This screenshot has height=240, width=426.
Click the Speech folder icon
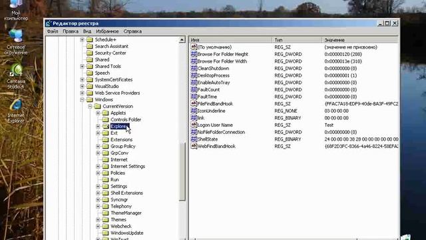point(90,73)
